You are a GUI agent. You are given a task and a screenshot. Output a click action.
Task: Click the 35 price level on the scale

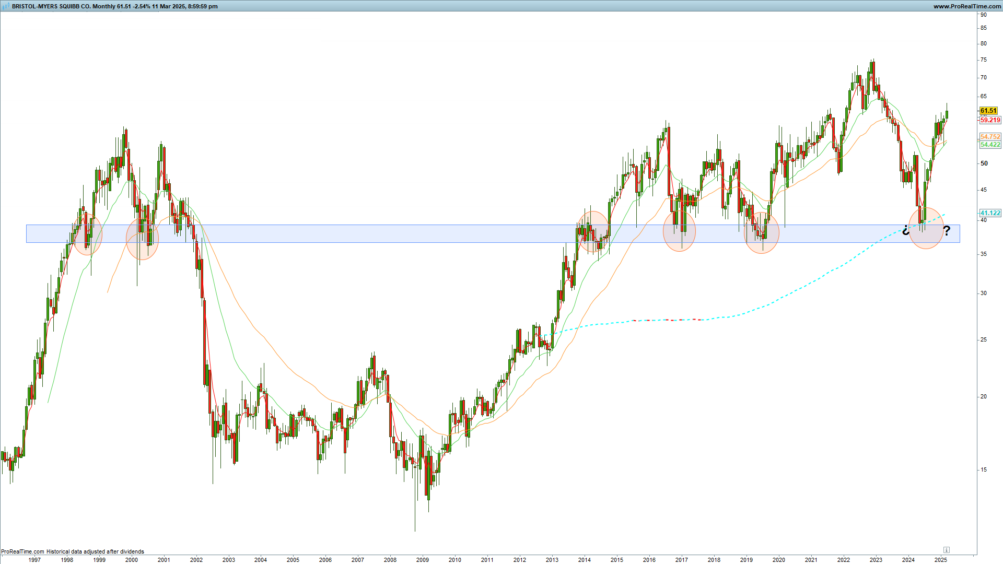(984, 254)
